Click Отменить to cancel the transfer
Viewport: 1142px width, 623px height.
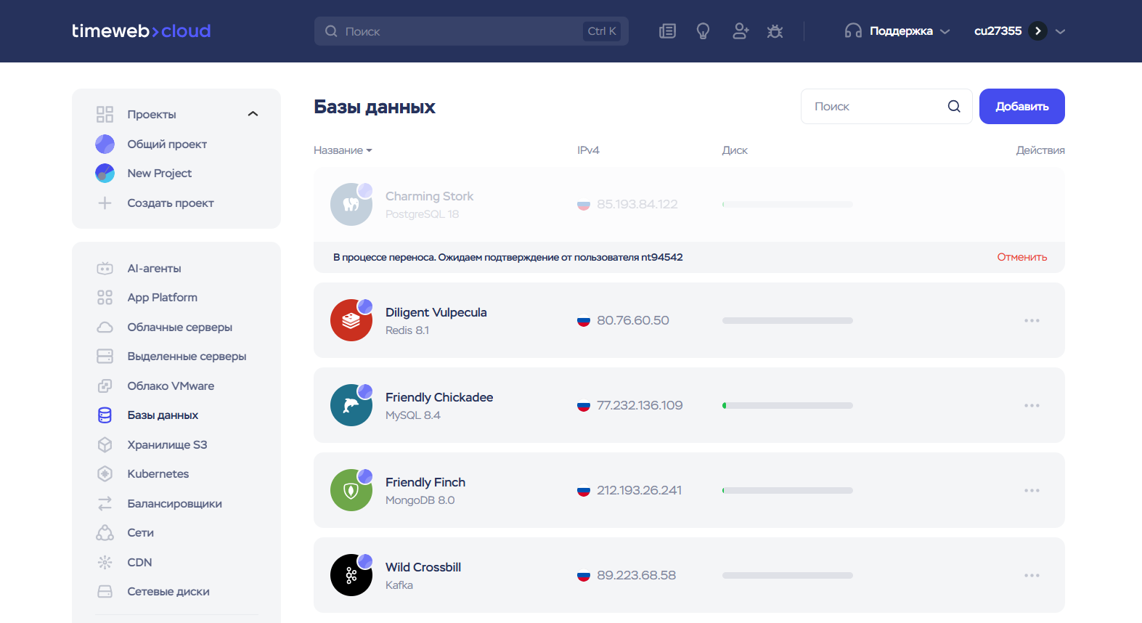pyautogui.click(x=1021, y=257)
